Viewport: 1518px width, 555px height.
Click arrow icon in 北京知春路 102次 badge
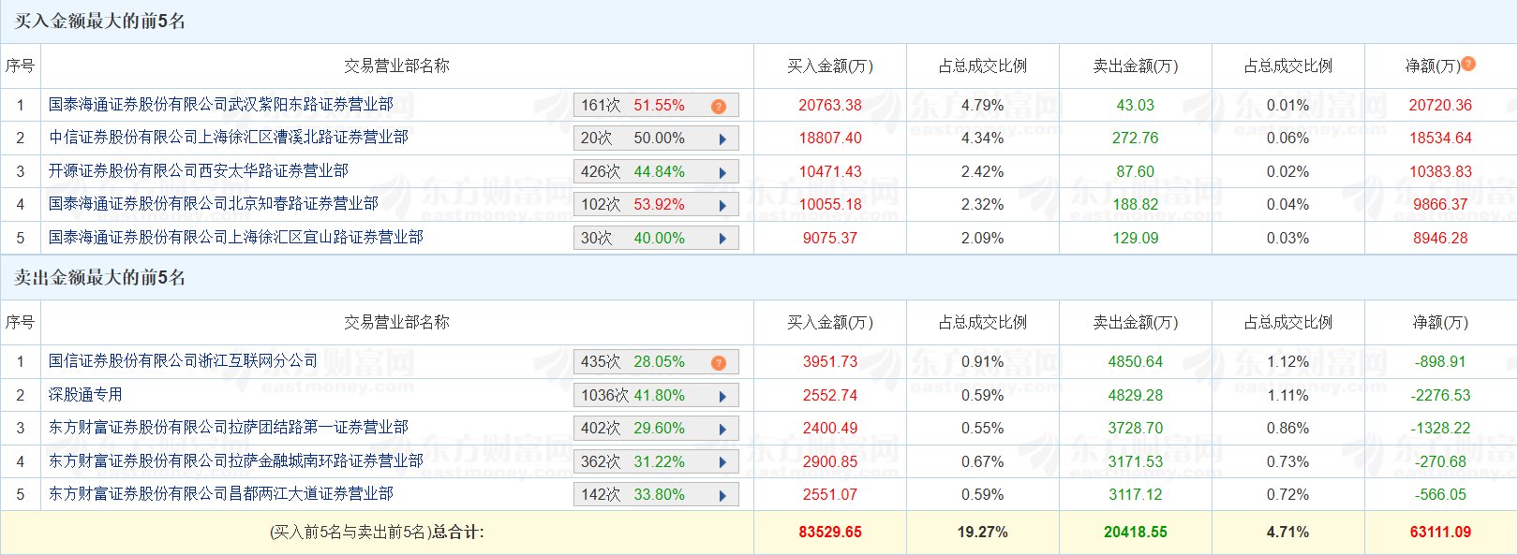click(x=722, y=205)
